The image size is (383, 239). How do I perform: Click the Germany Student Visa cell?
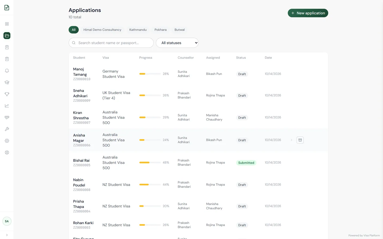[x=114, y=74]
